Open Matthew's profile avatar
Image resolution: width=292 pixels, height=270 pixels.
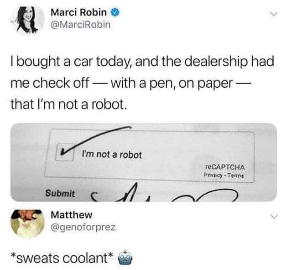point(27,223)
